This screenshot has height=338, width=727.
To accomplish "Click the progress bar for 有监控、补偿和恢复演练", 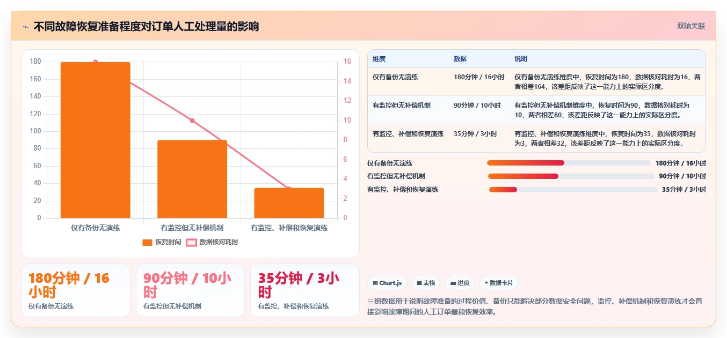I will pos(573,190).
